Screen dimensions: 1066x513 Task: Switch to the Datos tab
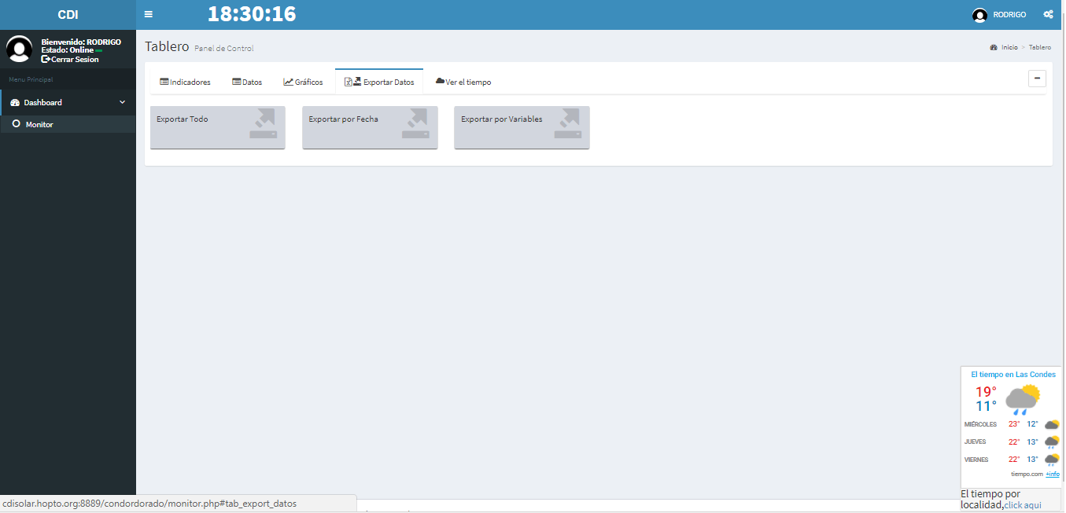pyautogui.click(x=247, y=82)
